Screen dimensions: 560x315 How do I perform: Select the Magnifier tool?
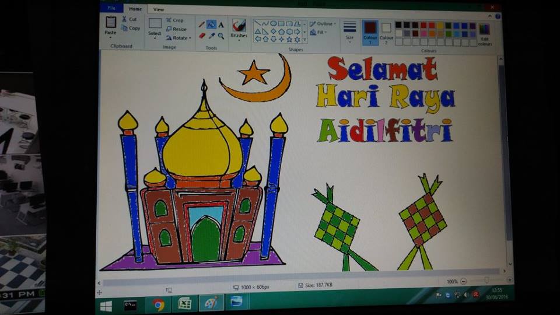(x=221, y=36)
